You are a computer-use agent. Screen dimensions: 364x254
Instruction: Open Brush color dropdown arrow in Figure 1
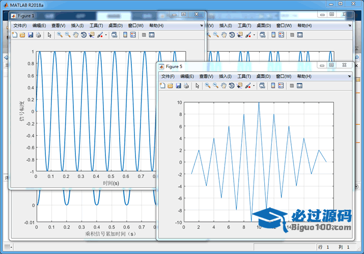[106, 35]
